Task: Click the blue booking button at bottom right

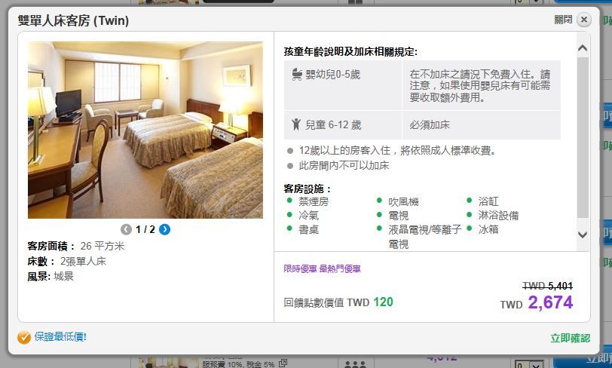Action: (x=583, y=360)
